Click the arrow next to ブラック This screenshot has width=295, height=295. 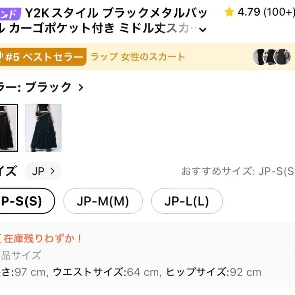81,88
